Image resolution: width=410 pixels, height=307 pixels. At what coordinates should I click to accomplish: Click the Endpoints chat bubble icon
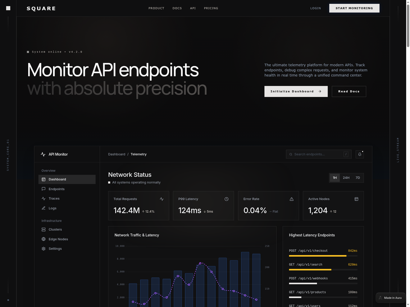click(44, 189)
